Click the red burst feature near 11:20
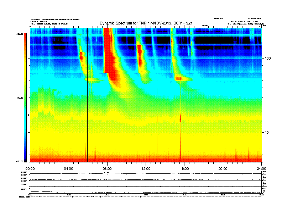 pyautogui.click(x=139, y=55)
